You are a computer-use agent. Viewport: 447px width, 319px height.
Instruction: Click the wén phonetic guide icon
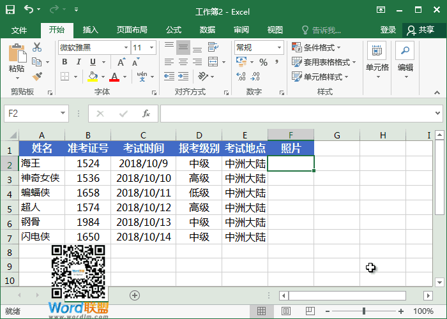[142, 77]
